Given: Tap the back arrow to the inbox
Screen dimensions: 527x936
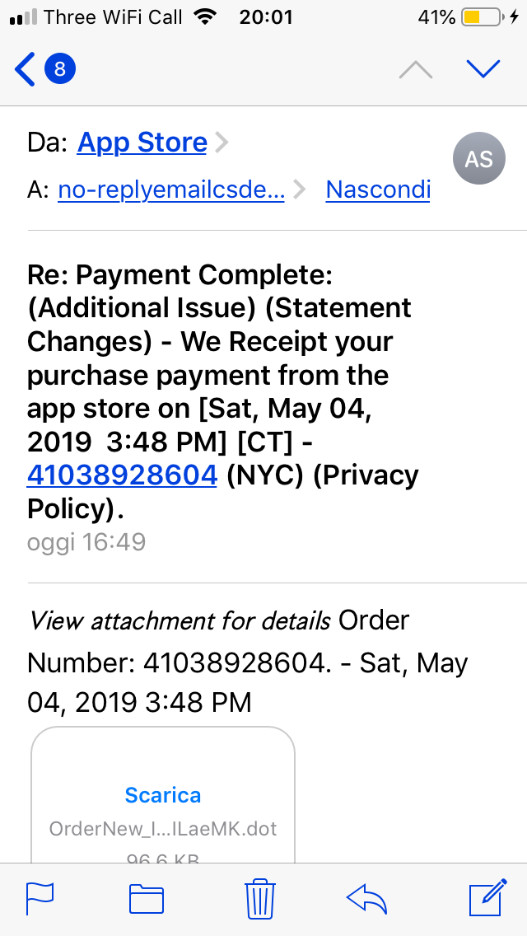Looking at the screenshot, I should point(25,69).
